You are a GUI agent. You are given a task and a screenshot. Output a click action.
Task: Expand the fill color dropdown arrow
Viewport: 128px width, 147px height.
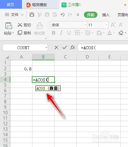[104, 33]
